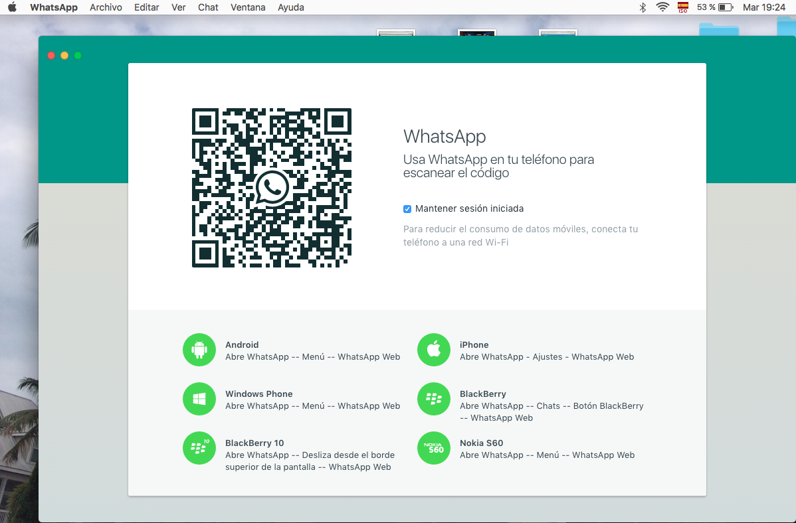Uncheck Mantener sesión iniciada checkbox
This screenshot has width=796, height=523.
coord(407,209)
